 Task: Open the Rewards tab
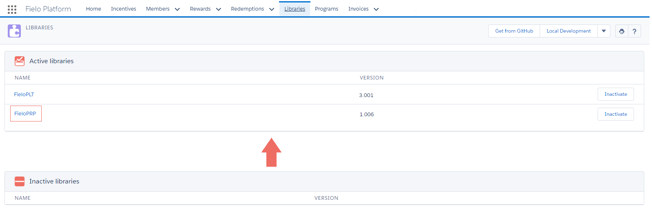(200, 9)
